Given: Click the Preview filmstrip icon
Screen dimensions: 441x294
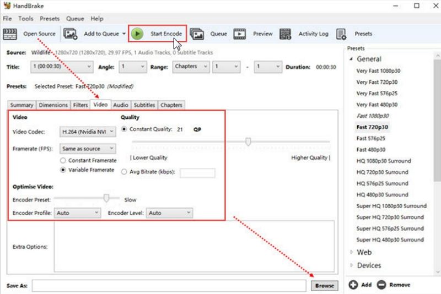Looking at the screenshot, I should click(240, 34).
